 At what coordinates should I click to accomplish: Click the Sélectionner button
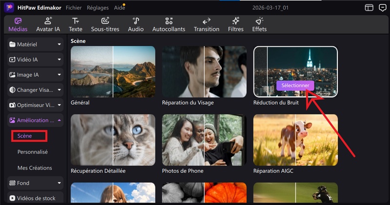pos(295,86)
